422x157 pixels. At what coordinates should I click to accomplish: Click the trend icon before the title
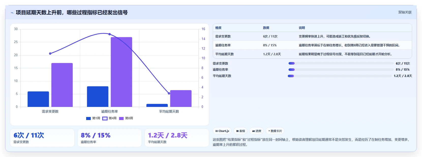pyautogui.click(x=12, y=13)
